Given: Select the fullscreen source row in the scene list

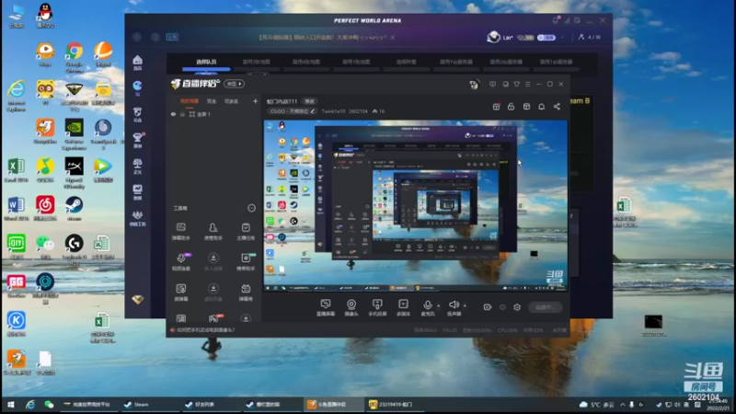Looking at the screenshot, I should 213,114.
